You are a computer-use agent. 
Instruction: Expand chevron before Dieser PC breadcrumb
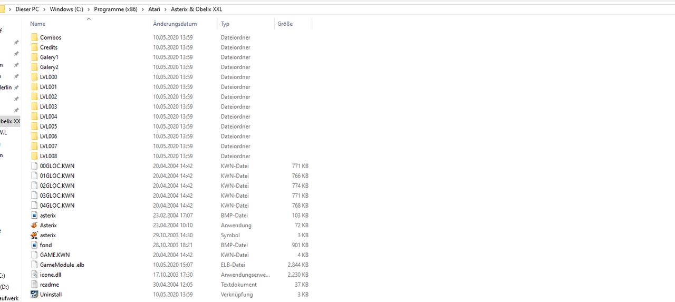point(11,9)
